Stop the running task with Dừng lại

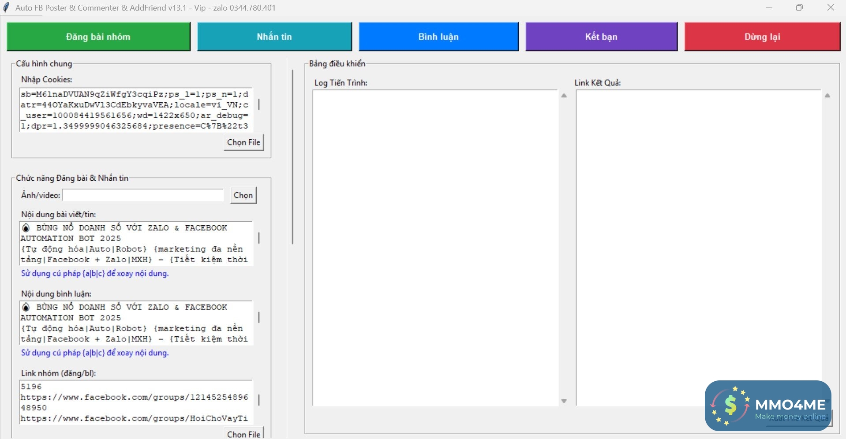pos(762,37)
